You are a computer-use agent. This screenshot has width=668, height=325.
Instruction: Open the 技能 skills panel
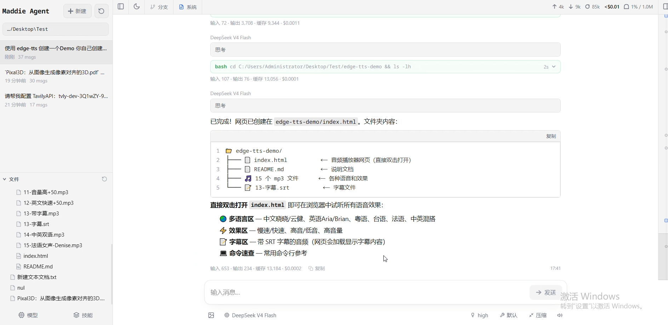83,315
